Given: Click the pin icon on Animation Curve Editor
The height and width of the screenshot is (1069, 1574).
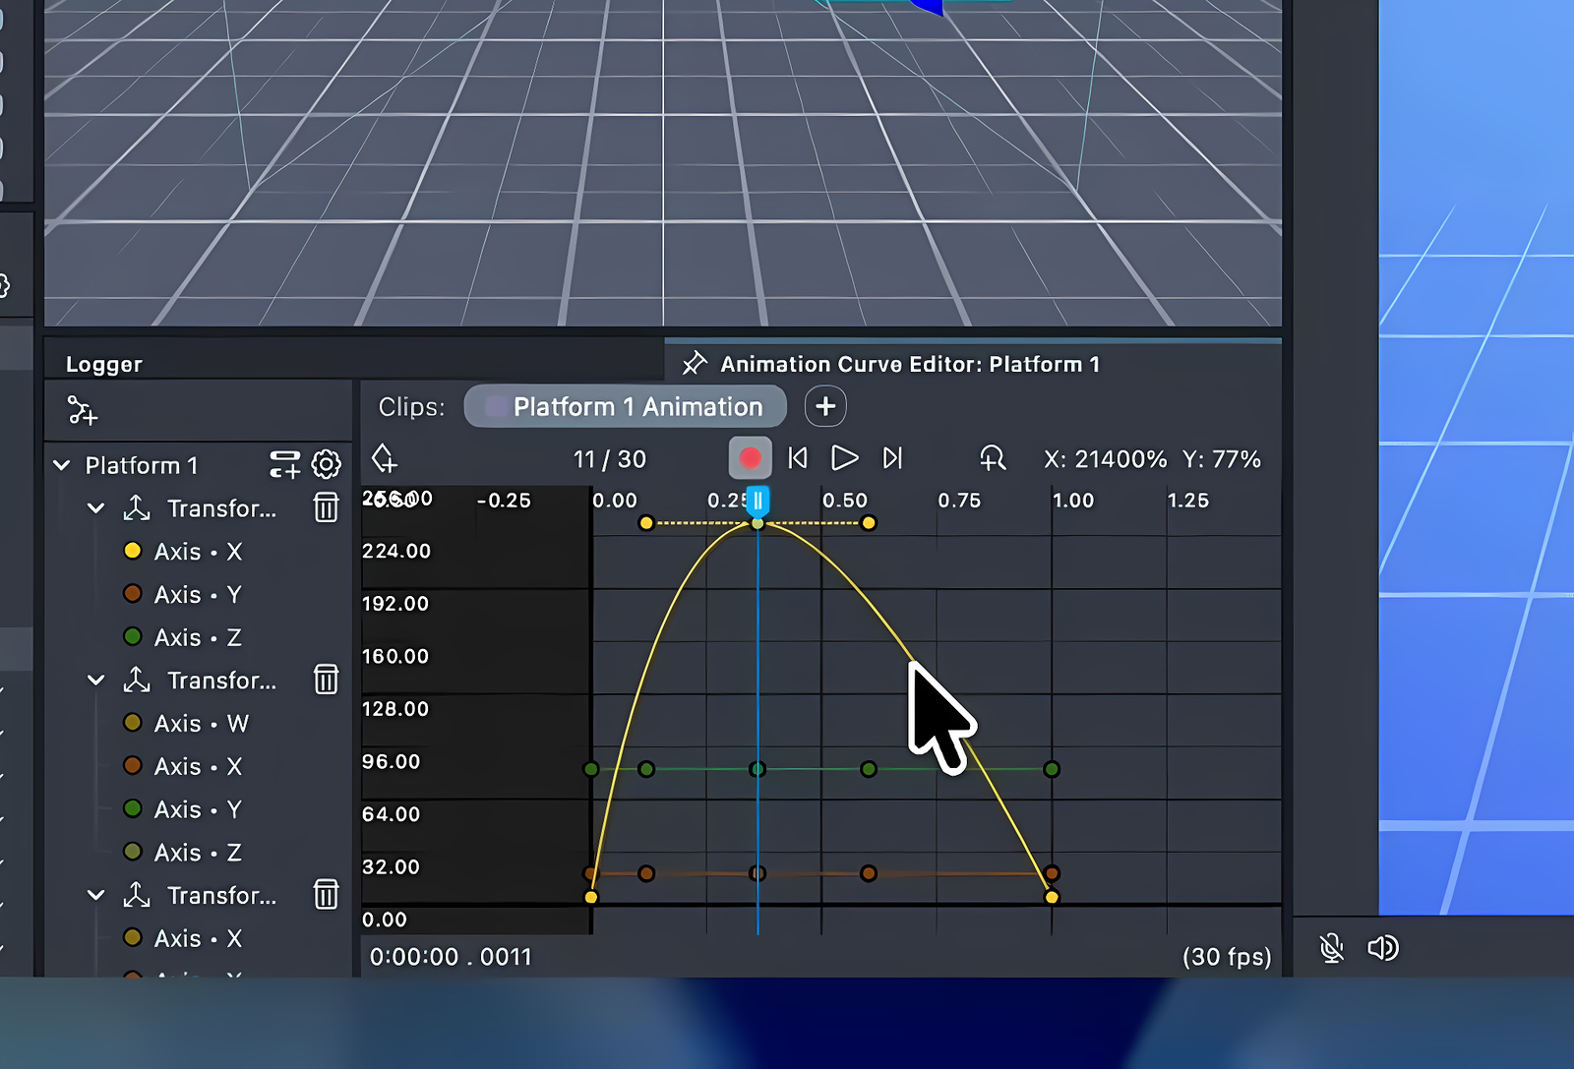Looking at the screenshot, I should click(695, 363).
